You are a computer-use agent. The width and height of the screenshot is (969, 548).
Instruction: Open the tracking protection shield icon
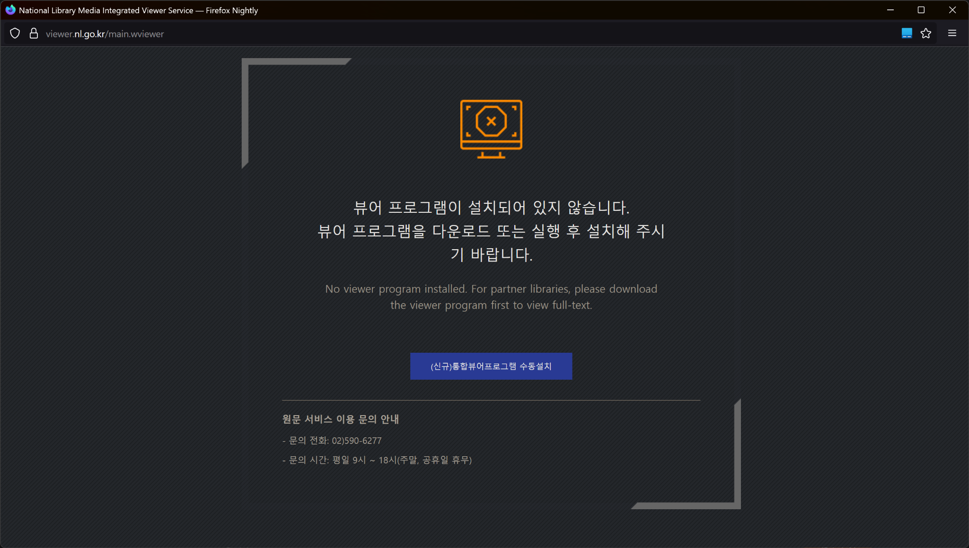pyautogui.click(x=15, y=34)
